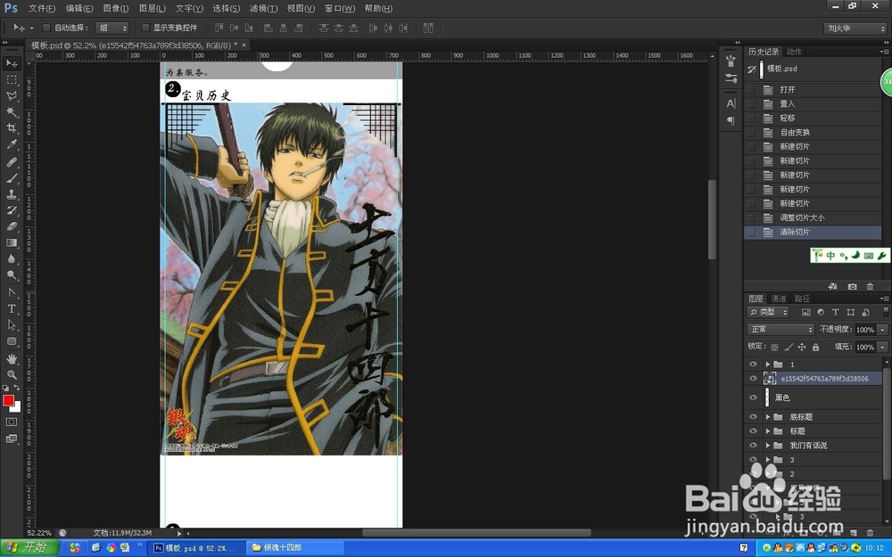
Task: Select the Crop tool
Action: [12, 127]
